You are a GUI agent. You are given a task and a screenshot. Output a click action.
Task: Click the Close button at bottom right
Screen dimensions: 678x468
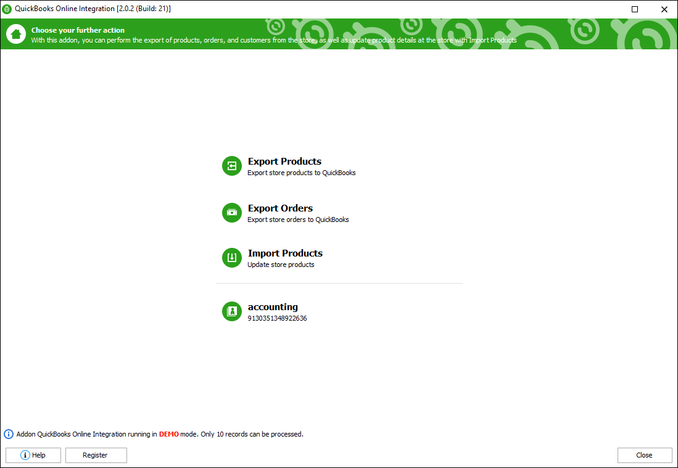coord(645,455)
